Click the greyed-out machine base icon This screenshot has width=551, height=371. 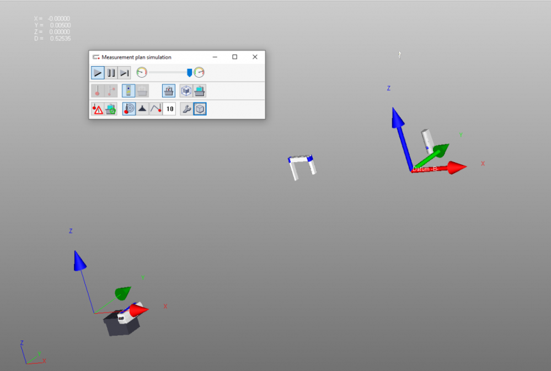click(x=142, y=90)
